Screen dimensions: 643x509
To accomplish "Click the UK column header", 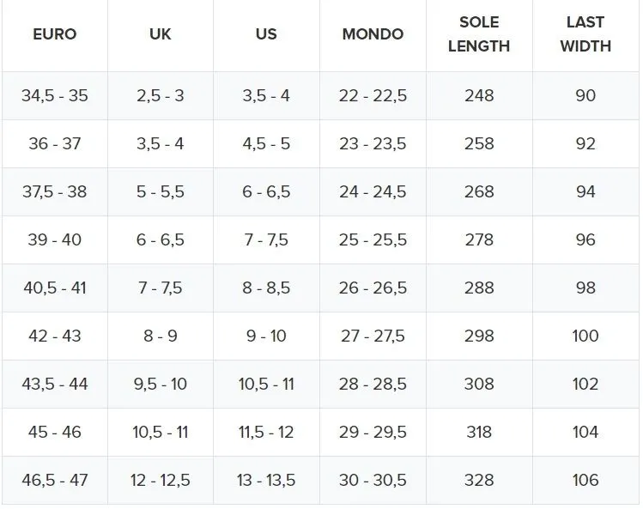I will (x=161, y=35).
